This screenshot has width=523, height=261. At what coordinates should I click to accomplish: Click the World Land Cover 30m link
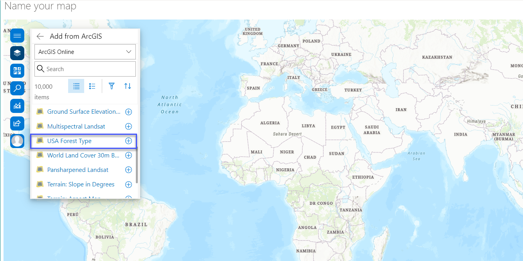click(x=84, y=155)
